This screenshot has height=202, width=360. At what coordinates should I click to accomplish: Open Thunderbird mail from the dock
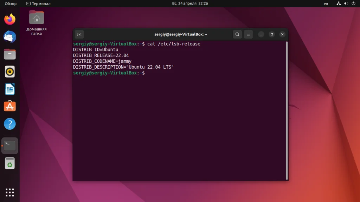tap(9, 36)
